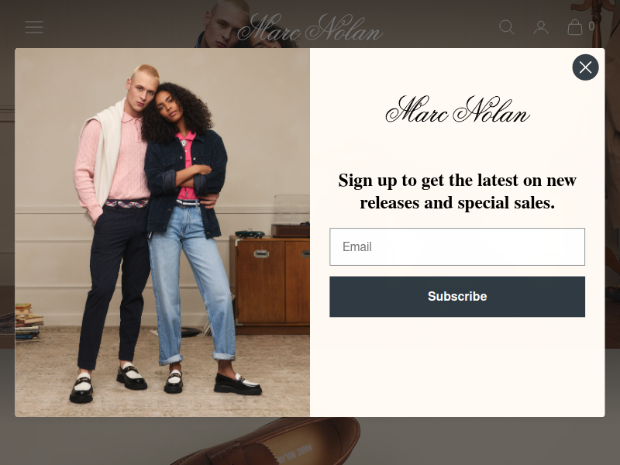Click the couple photo in the popup

click(x=163, y=232)
